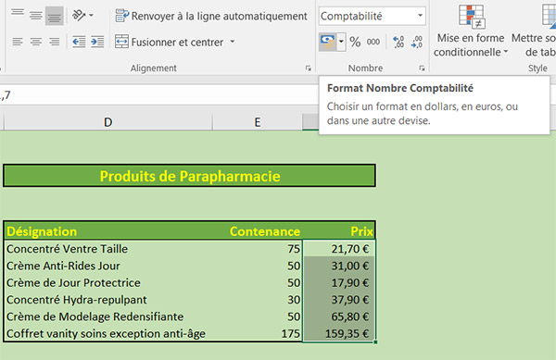The width and height of the screenshot is (556, 360).
Task: Expand Fusionner et centrer options arrow
Action: point(233,42)
